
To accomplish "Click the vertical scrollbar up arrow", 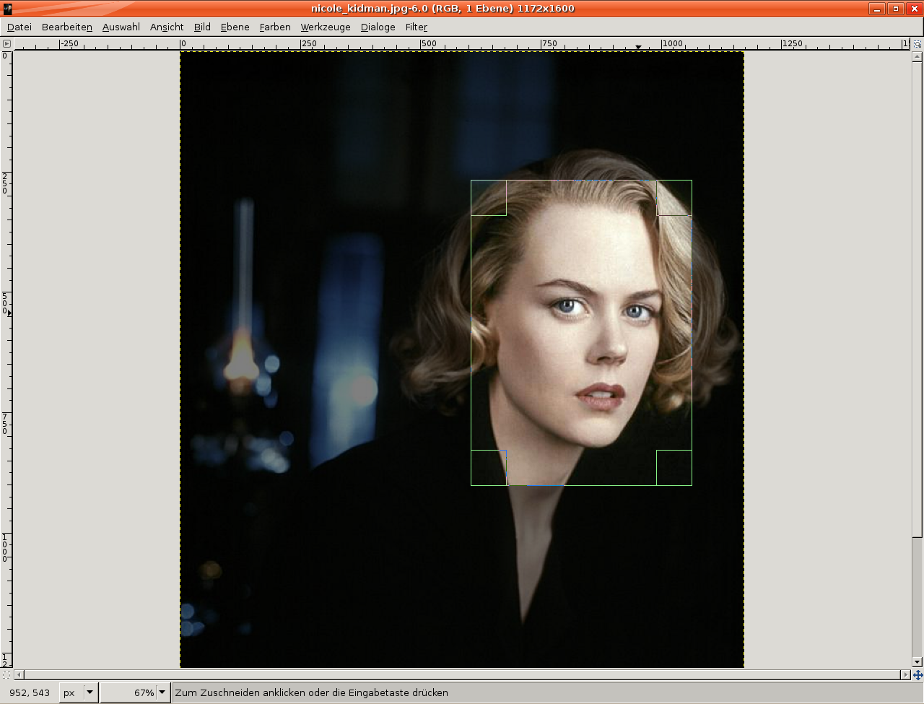I will pyautogui.click(x=918, y=56).
